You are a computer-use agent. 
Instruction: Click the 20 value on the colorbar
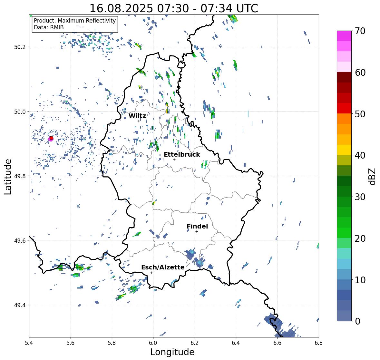[360, 238]
